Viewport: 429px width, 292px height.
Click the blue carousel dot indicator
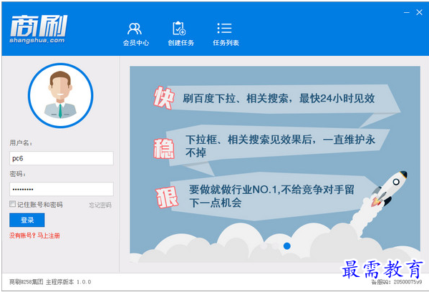click(x=286, y=245)
